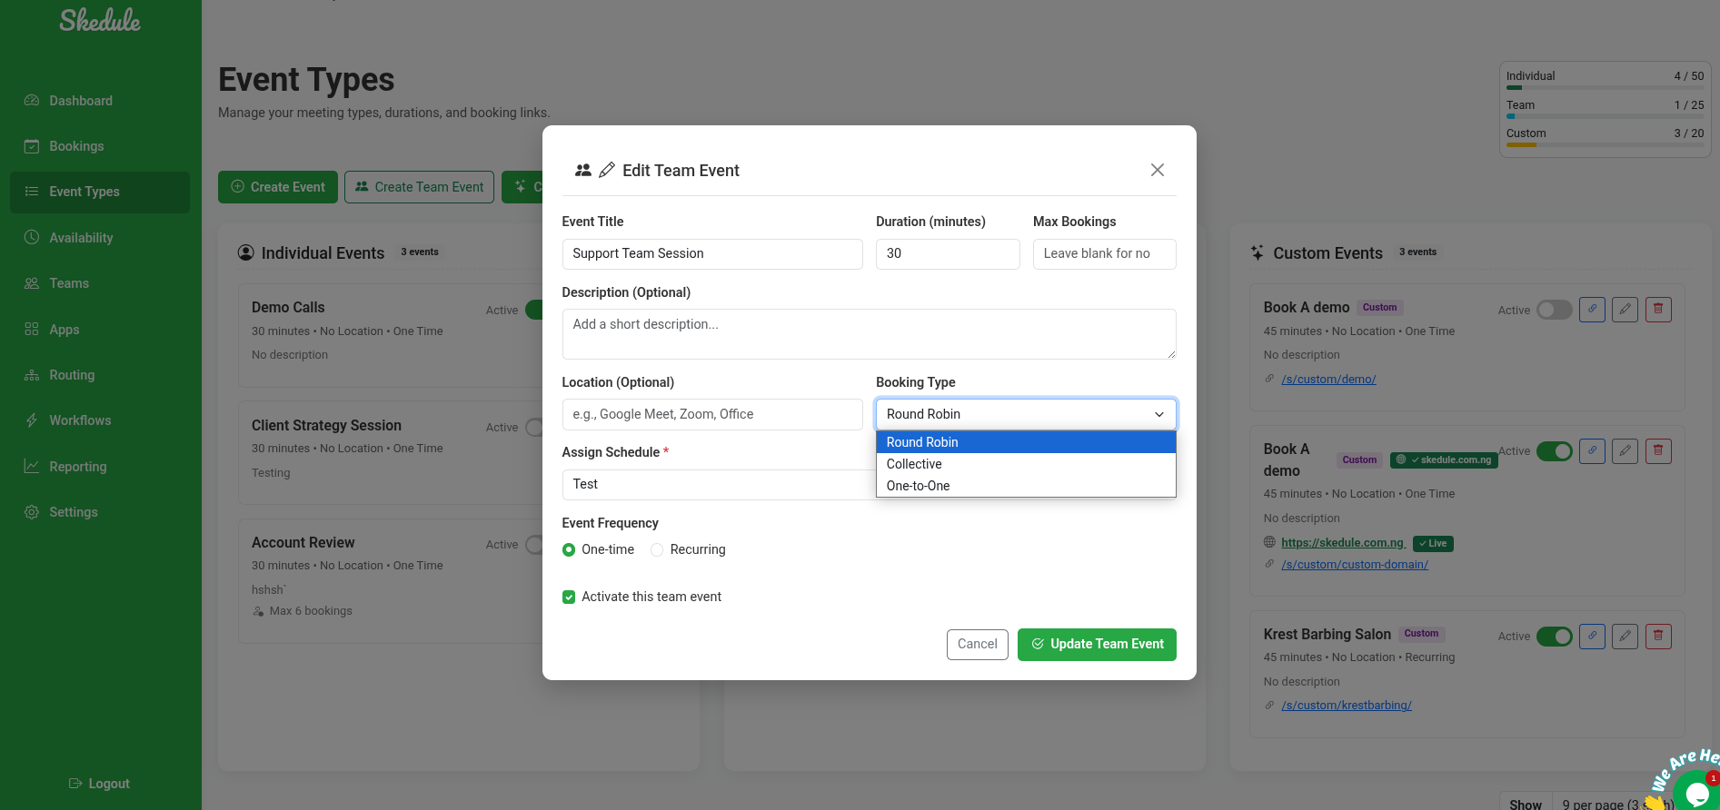Click the Duration minutes field
This screenshot has height=810, width=1720.
point(948,254)
